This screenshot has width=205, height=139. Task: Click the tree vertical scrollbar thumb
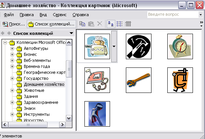(x=69, y=69)
